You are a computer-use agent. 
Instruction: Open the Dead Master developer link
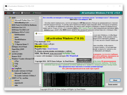(x=53, y=49)
